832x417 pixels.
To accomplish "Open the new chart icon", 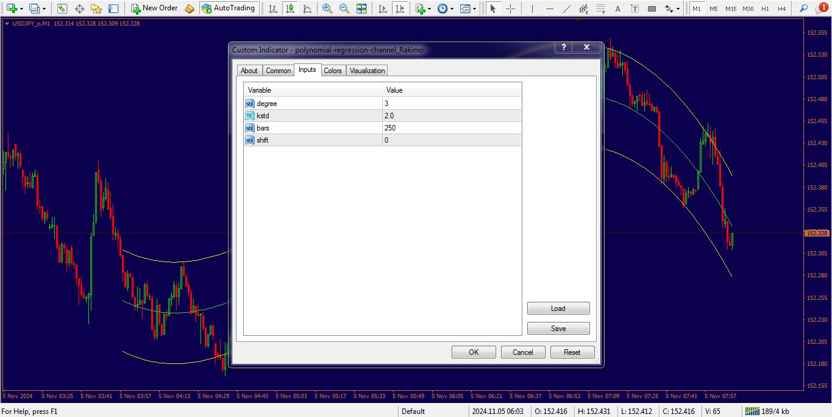I will tap(12, 9).
